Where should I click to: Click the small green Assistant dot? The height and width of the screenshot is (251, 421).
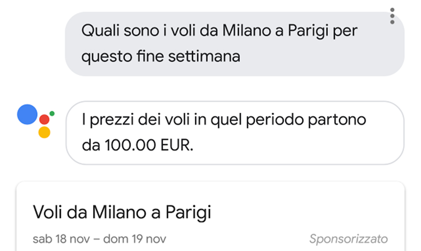[52, 113]
